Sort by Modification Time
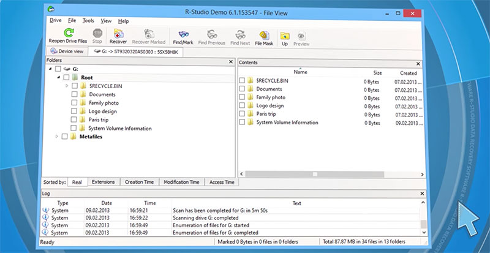490x253 pixels. 181,182
